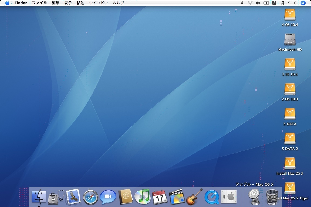Open the 移動 menu

80,3
